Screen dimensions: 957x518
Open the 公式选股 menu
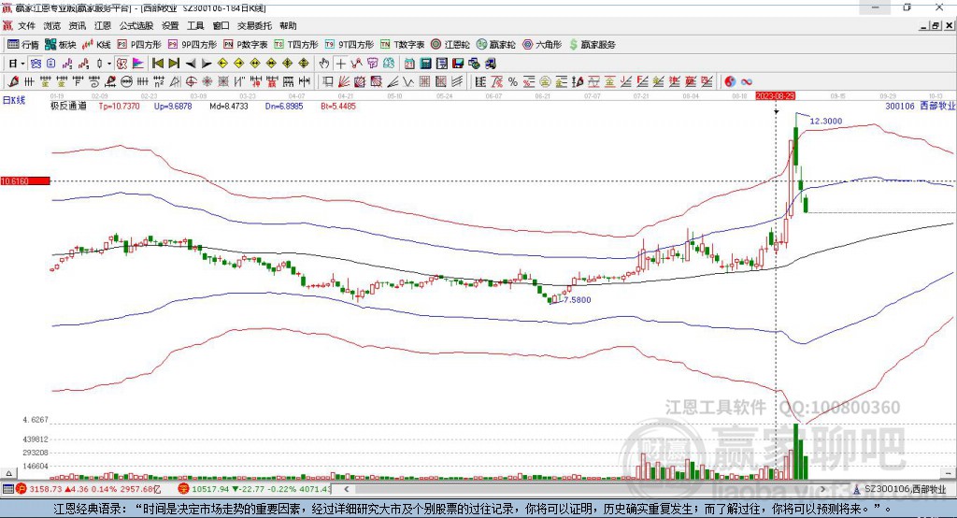pos(136,25)
